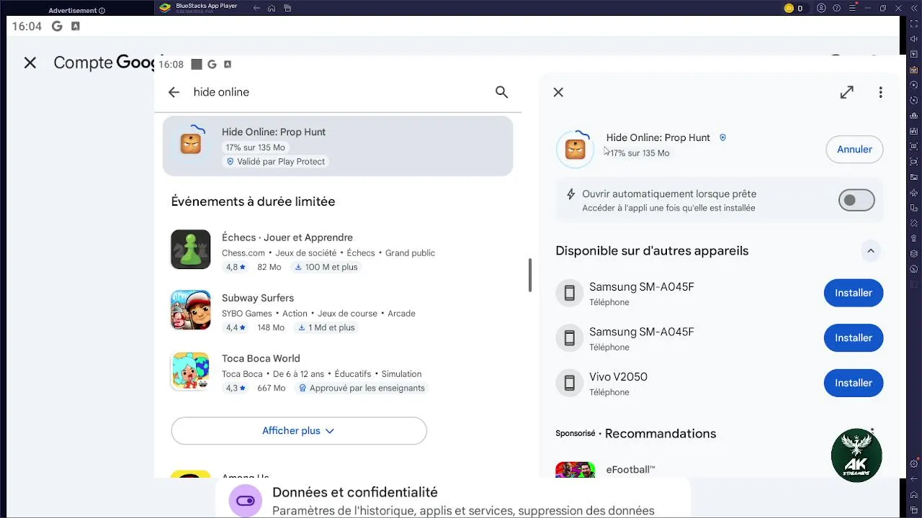Click the Play Protect shield badge beside title
Image resolution: width=922 pixels, height=518 pixels.
pos(722,137)
